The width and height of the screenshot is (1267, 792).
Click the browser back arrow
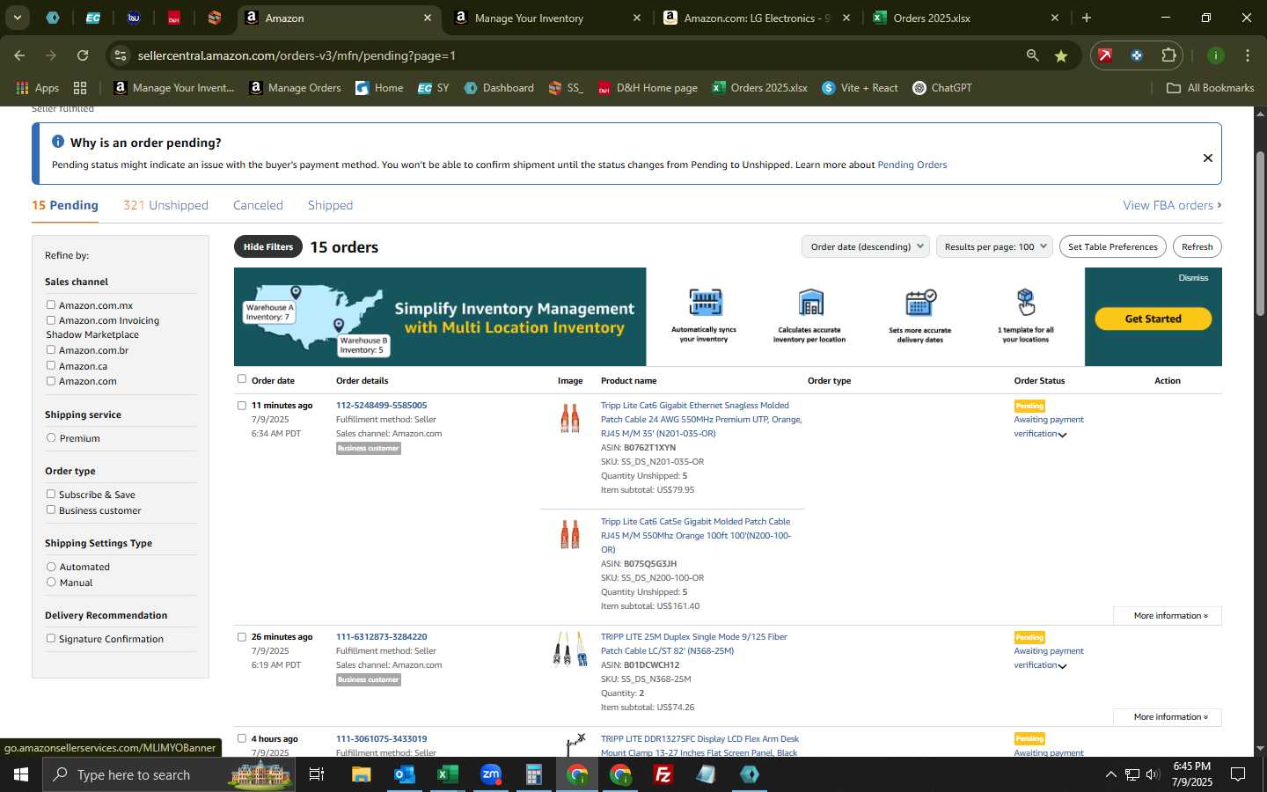(19, 55)
